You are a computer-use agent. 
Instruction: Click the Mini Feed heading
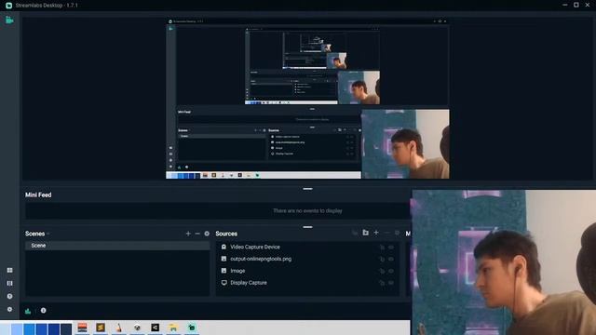tap(38, 194)
